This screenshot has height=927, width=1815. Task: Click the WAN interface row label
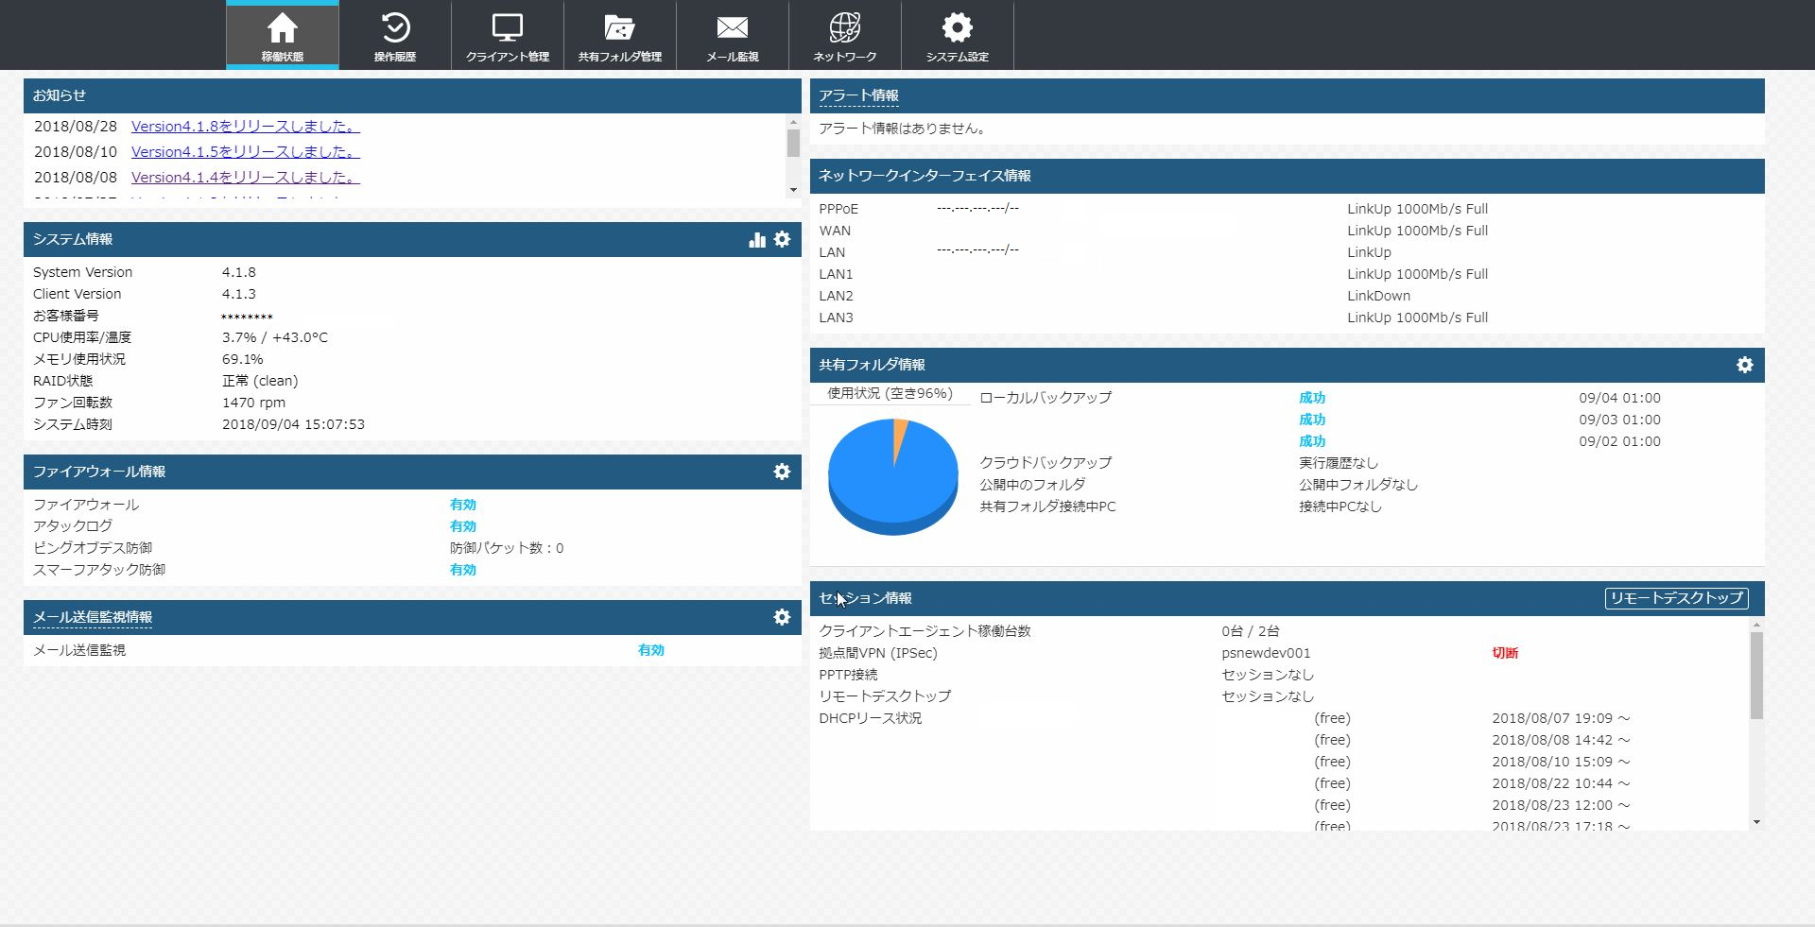tap(835, 231)
